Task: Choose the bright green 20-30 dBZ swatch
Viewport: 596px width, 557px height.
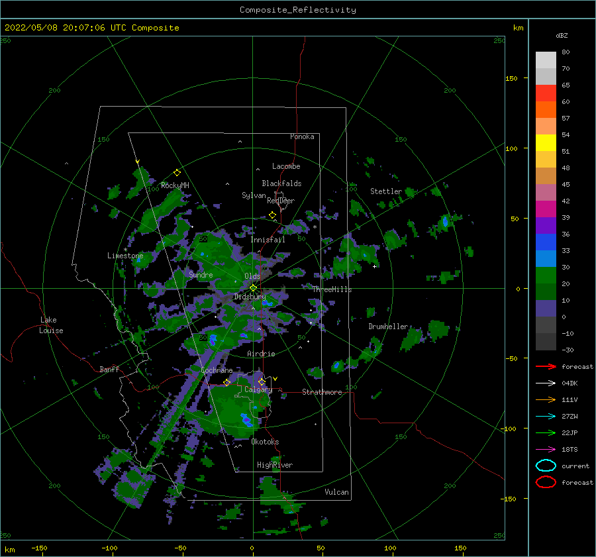Action: click(x=546, y=276)
